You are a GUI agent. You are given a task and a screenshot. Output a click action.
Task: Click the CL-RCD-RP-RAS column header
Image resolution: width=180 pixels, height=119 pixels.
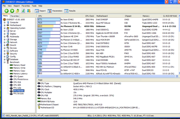170,16
